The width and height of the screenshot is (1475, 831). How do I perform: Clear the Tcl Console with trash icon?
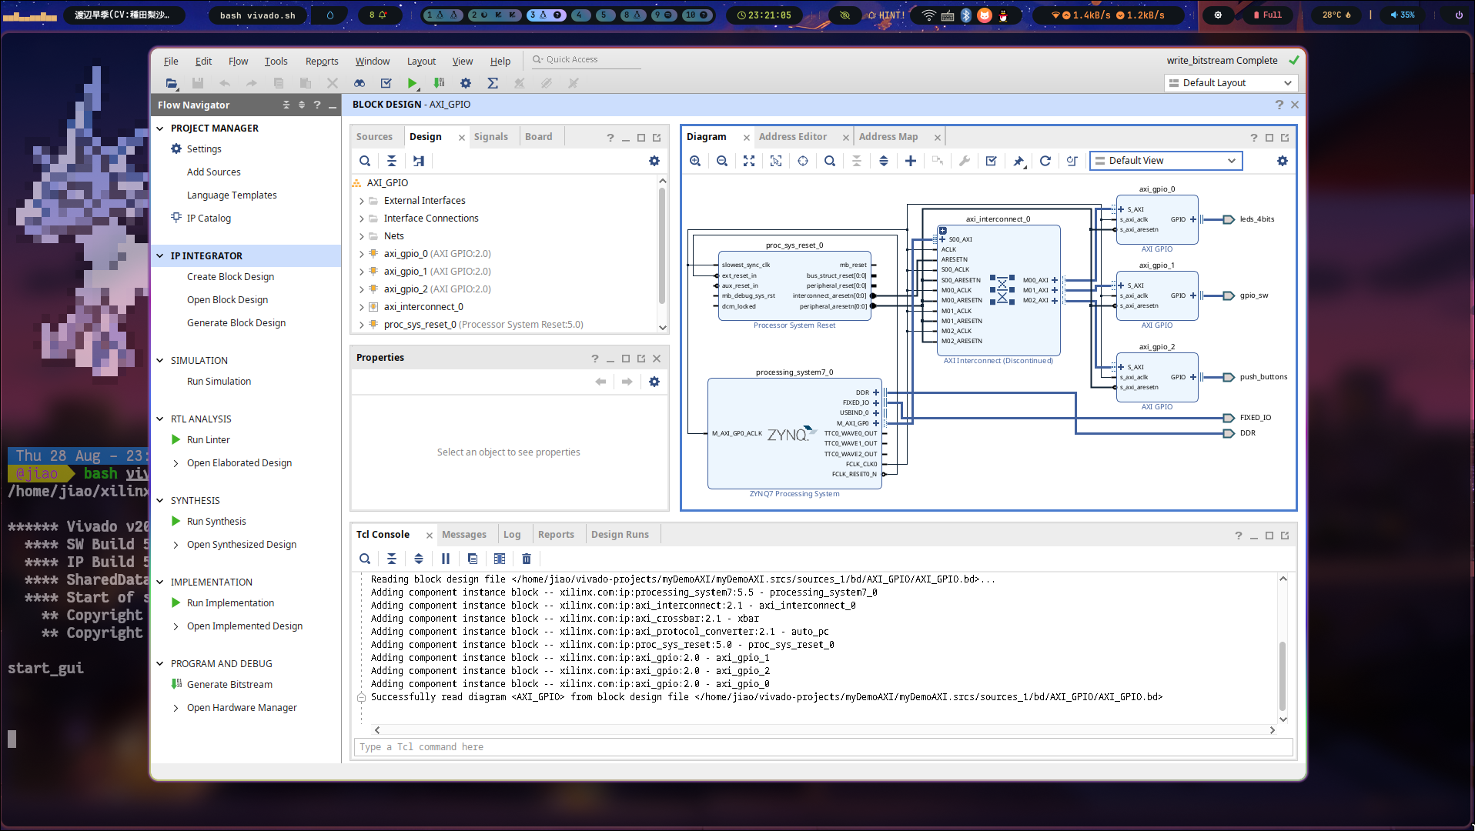pyautogui.click(x=527, y=559)
